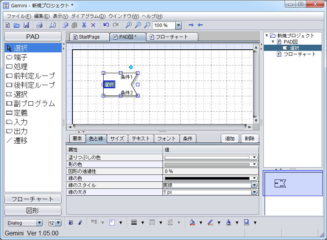Open the 影の色 color swatch
Viewport: 327px width, 240px height.
[211, 164]
